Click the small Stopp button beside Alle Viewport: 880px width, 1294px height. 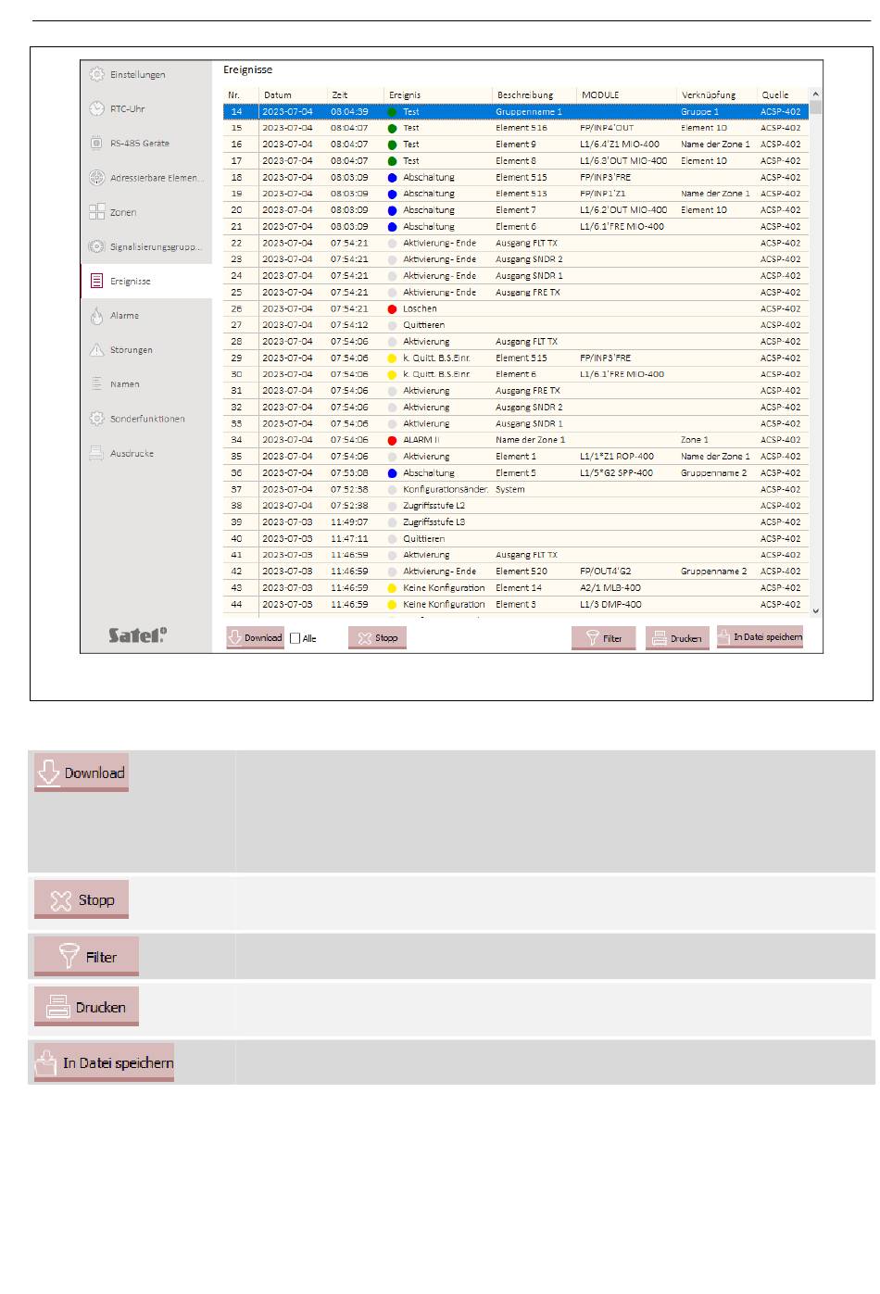pyautogui.click(x=377, y=638)
